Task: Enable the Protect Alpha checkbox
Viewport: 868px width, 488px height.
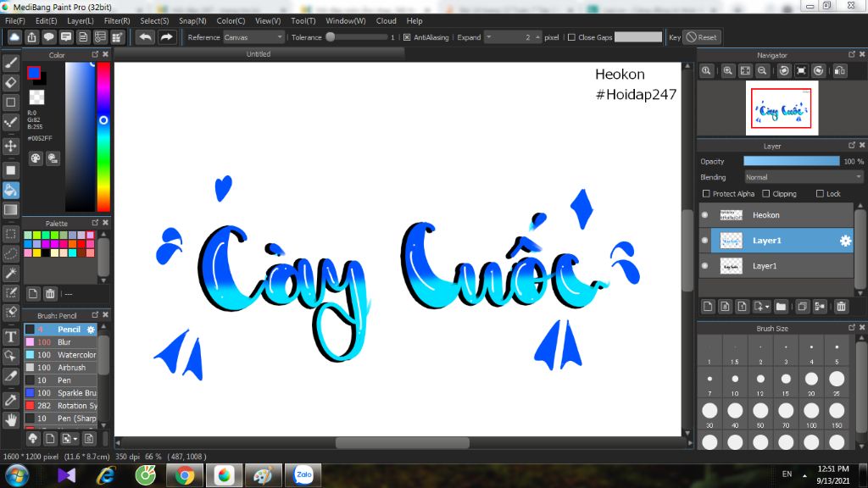Action: point(706,194)
